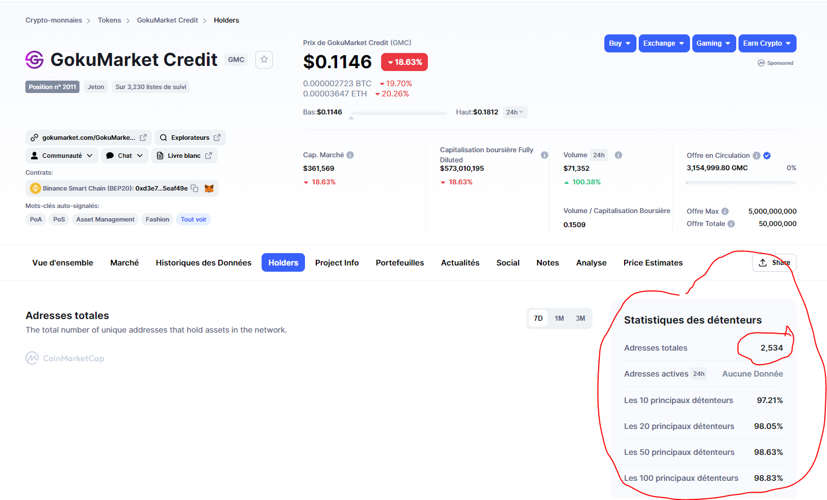Change the 24h low/high period selector

pos(515,112)
